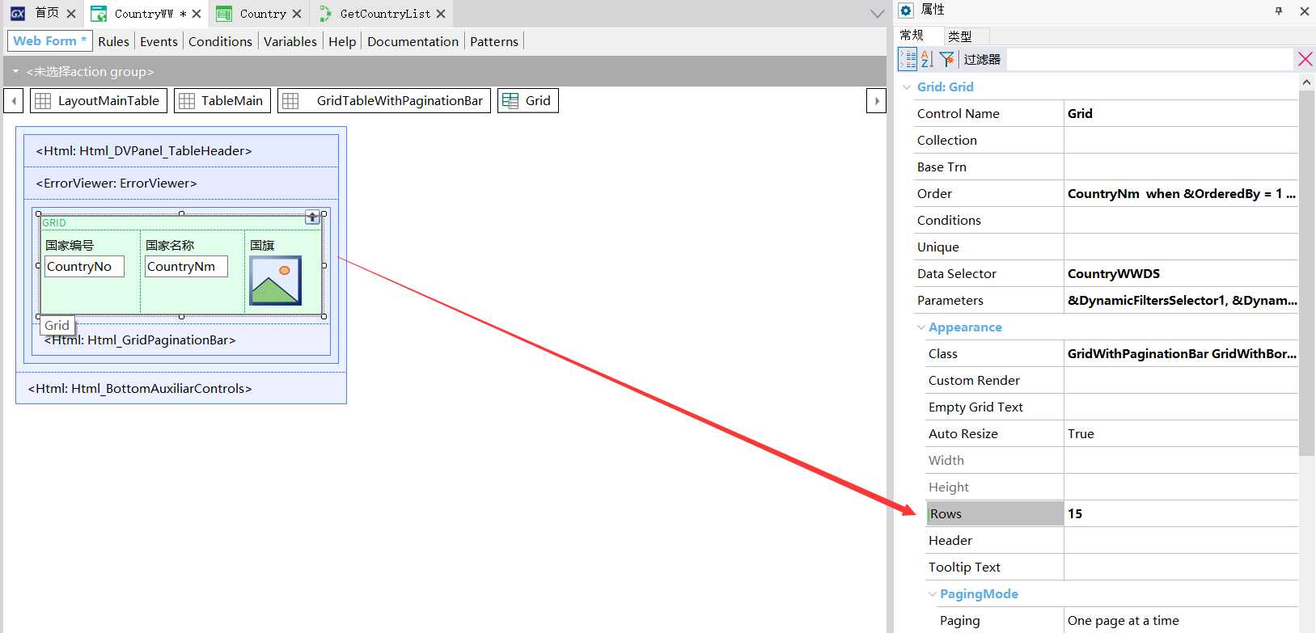Viewport: 1316px width, 633px height.
Task: Close the CountryWW tab
Action: (197, 14)
